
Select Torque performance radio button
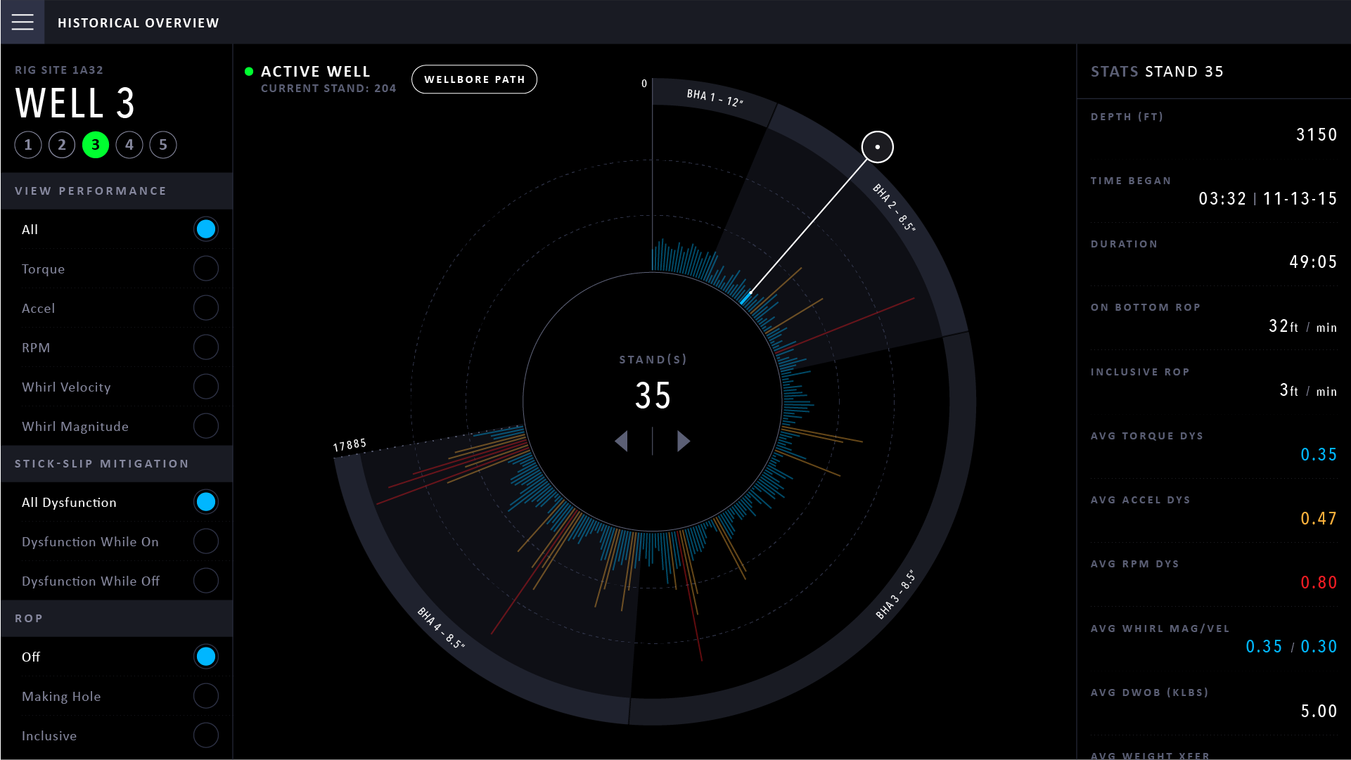205,269
